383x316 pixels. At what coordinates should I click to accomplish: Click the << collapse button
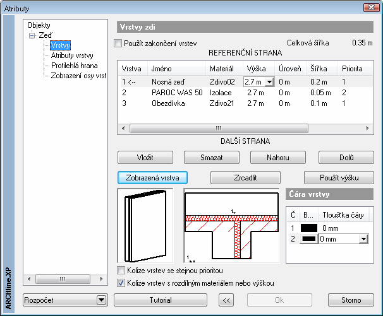[x=226, y=300]
